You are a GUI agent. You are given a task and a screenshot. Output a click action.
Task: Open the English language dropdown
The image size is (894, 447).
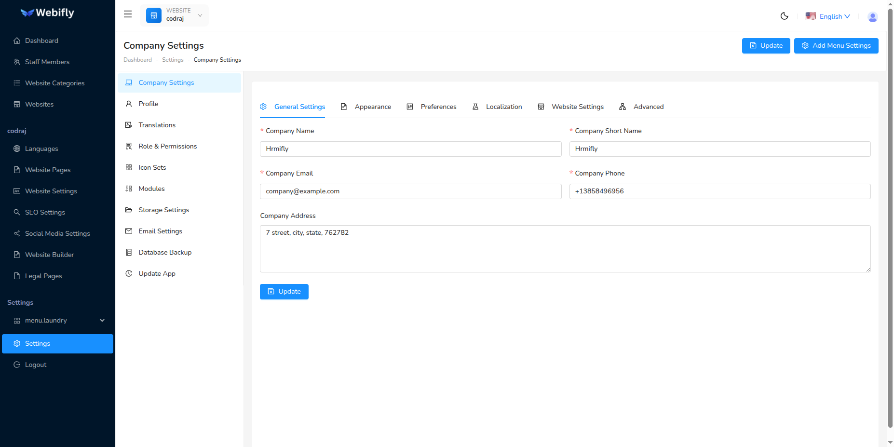pyautogui.click(x=828, y=16)
